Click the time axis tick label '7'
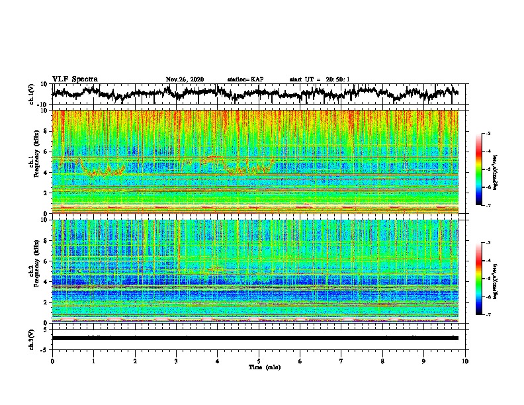The image size is (524, 405). (x=341, y=361)
